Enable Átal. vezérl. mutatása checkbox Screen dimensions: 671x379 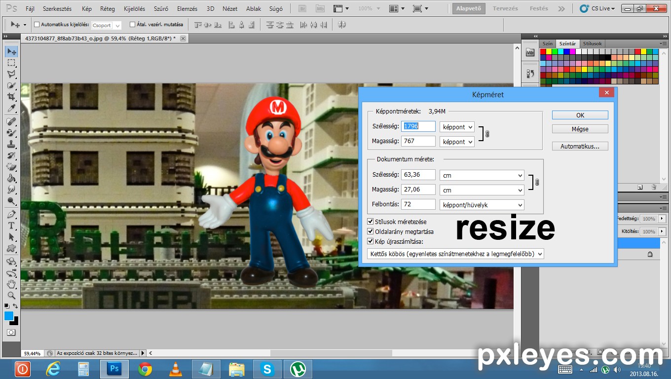coord(132,25)
